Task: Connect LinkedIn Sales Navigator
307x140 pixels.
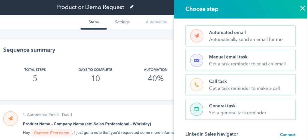Action: pyautogui.click(x=288, y=135)
